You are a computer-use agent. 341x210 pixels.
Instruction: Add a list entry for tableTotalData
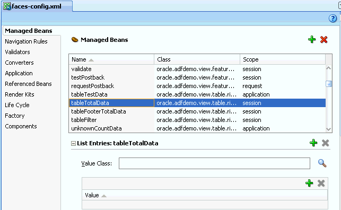click(x=313, y=143)
